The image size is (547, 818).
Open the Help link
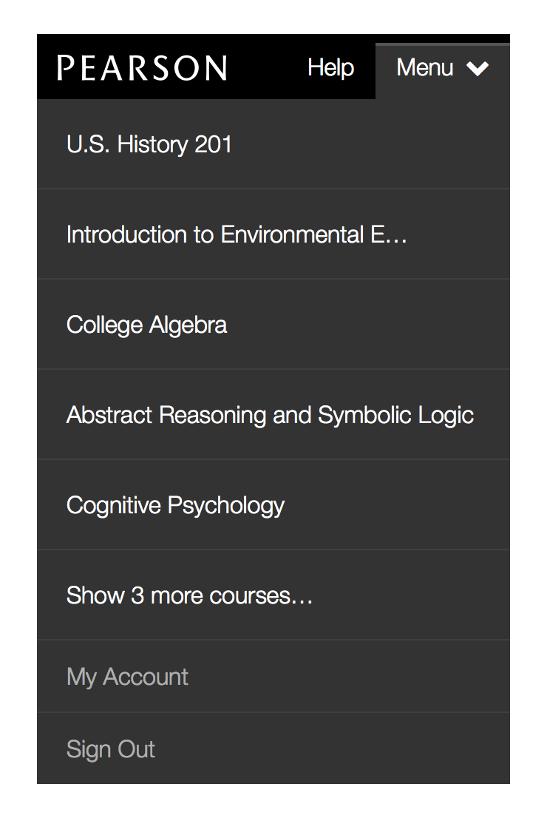coord(330,68)
